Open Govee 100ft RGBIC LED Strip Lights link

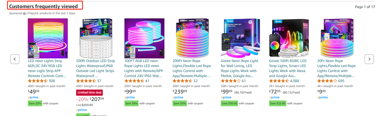tap(289, 68)
